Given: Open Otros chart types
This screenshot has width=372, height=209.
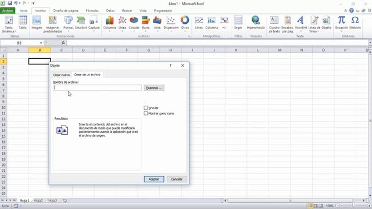Looking at the screenshot, I should pyautogui.click(x=185, y=24).
